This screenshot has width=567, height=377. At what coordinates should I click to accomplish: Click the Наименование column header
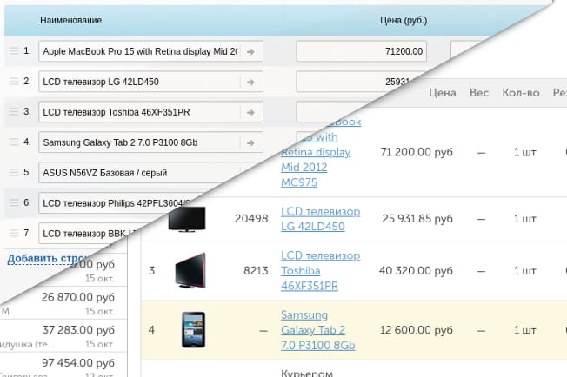tap(71, 20)
